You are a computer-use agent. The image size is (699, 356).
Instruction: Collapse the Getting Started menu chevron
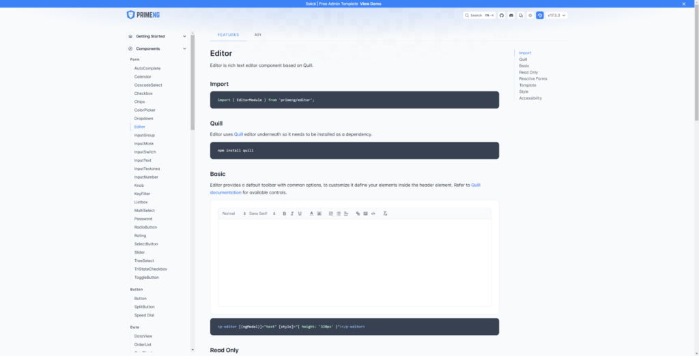(184, 37)
